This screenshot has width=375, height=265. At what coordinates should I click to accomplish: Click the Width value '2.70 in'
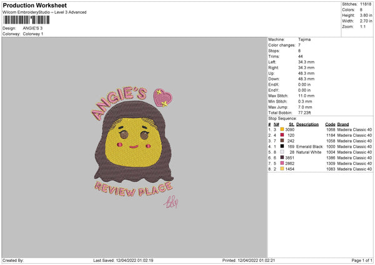(x=366, y=21)
